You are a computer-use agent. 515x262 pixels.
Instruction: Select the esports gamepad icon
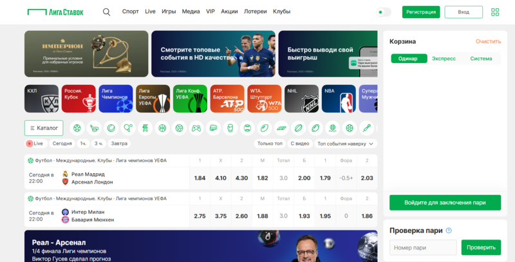[196, 128]
